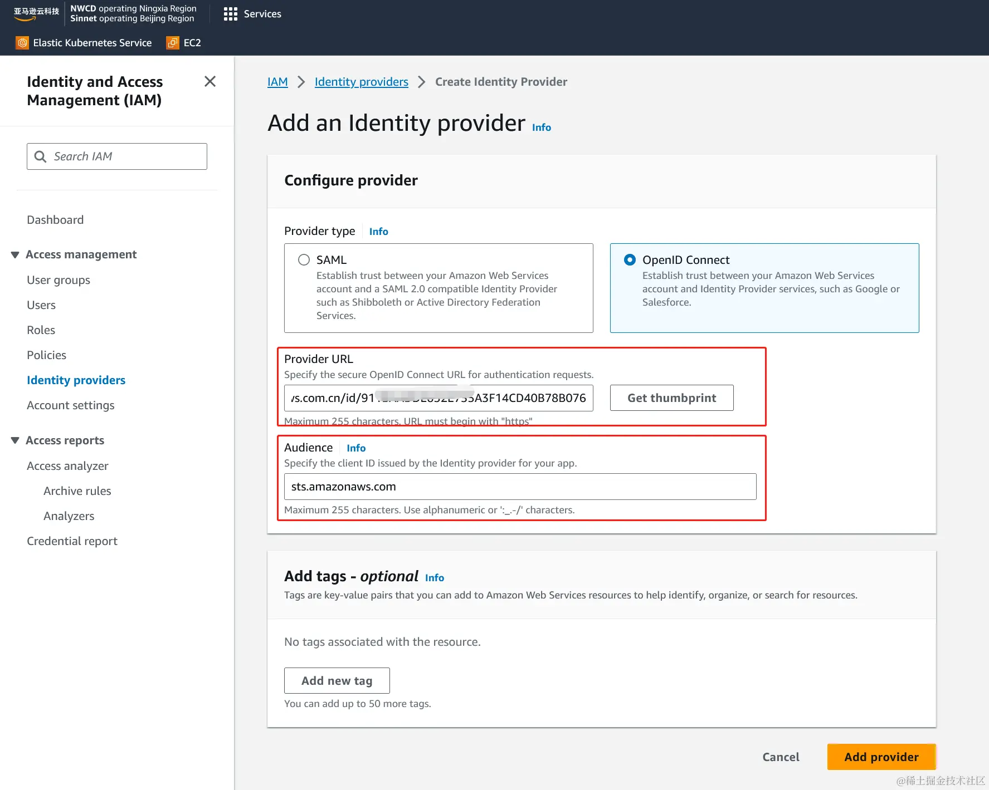Open Provider type Info link
Viewport: 989px width, 790px height.
[x=379, y=232]
